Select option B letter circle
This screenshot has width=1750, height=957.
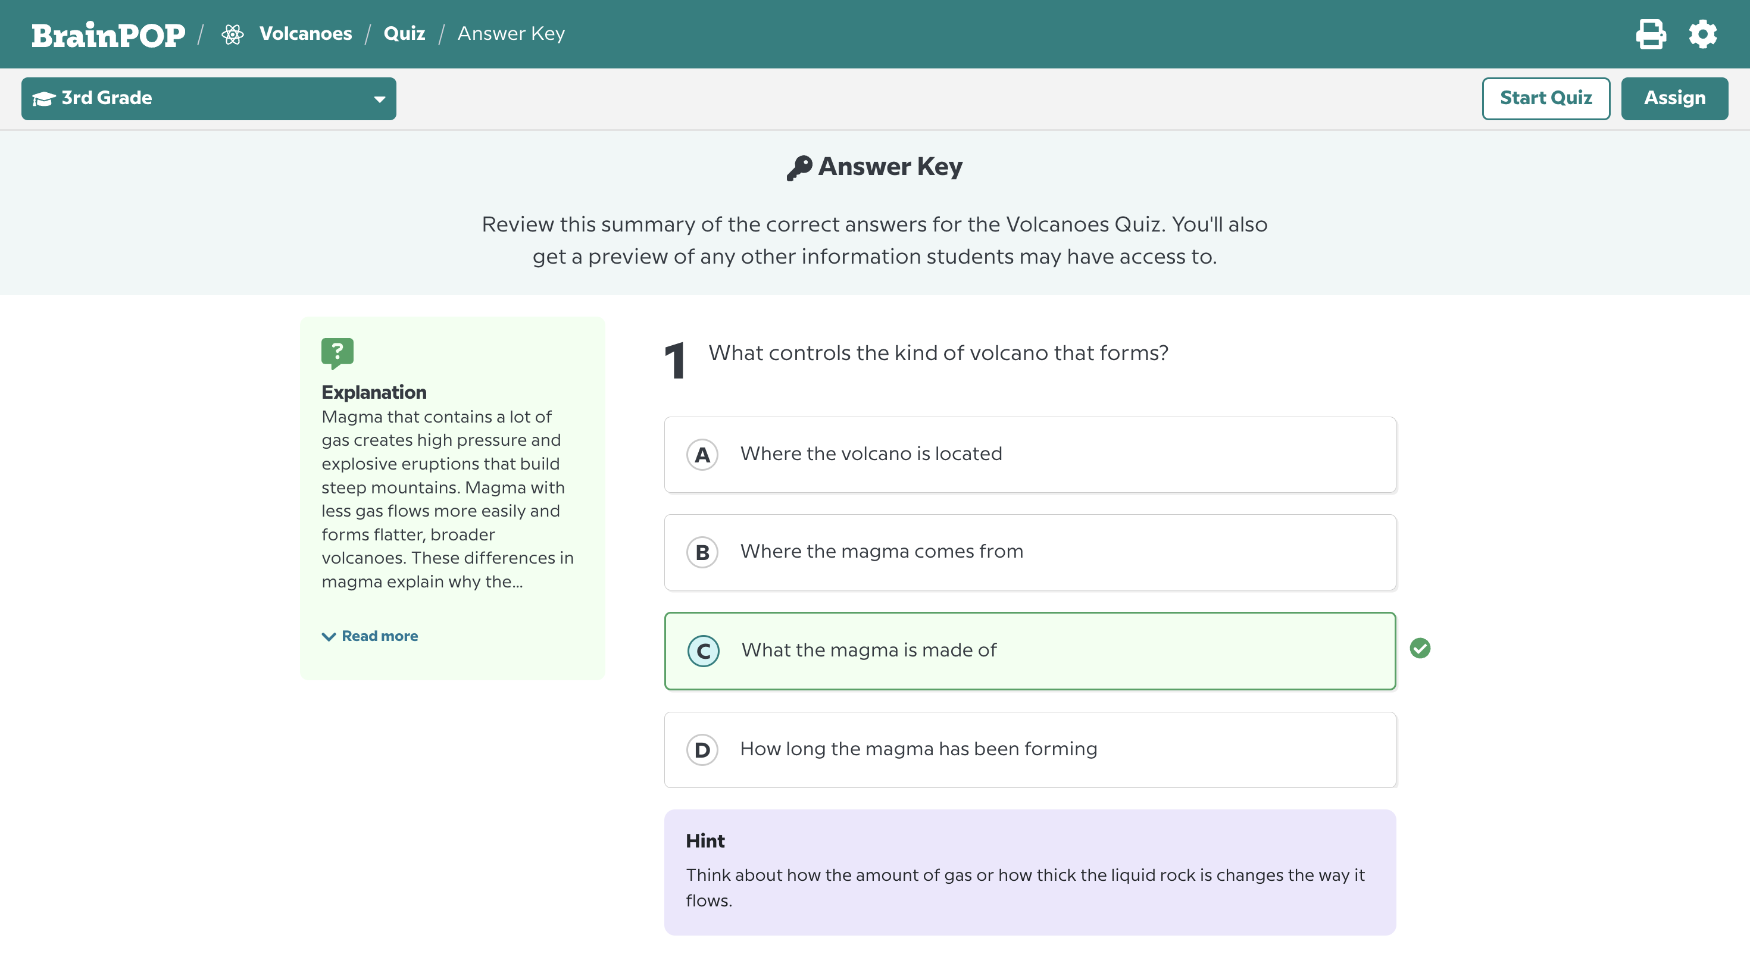click(x=702, y=553)
